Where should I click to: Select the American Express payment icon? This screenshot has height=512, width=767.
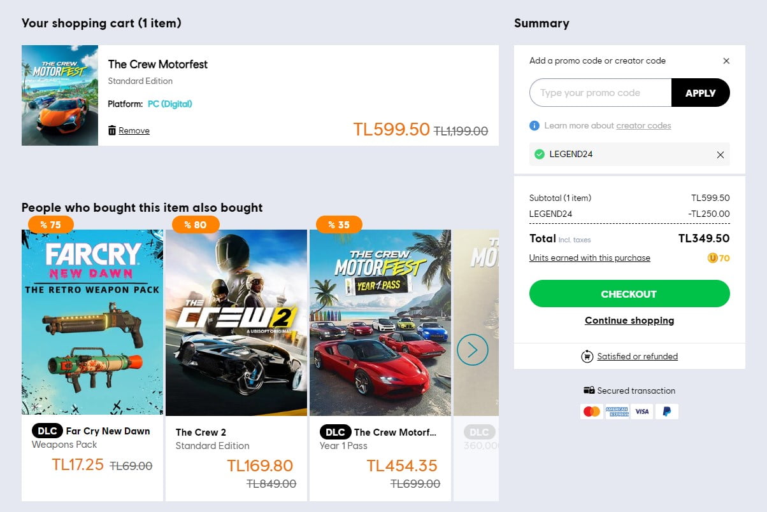(x=616, y=411)
